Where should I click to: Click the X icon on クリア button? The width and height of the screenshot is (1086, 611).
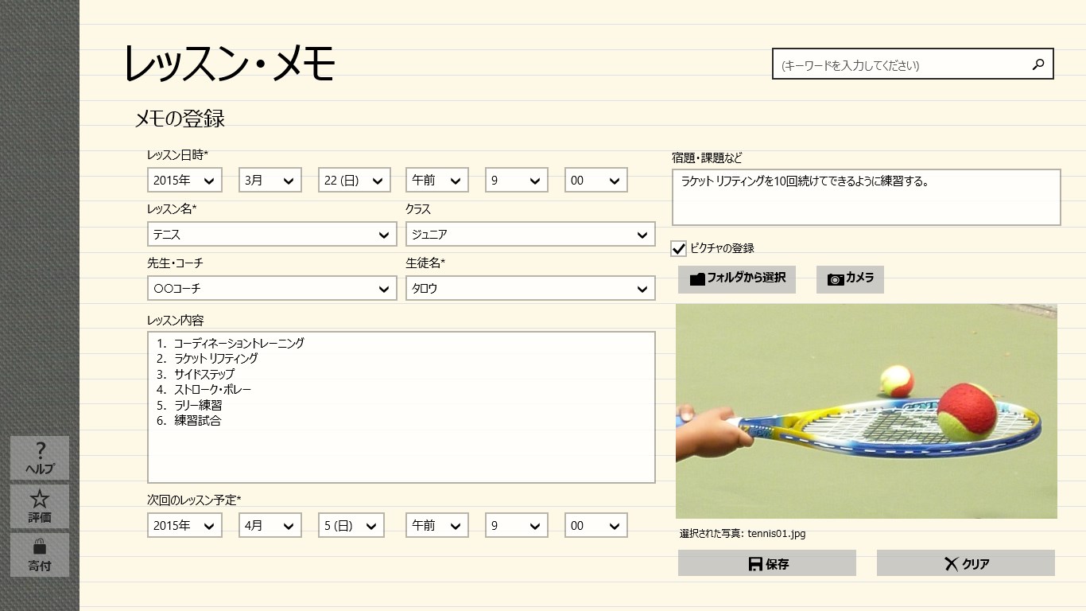pyautogui.click(x=950, y=562)
